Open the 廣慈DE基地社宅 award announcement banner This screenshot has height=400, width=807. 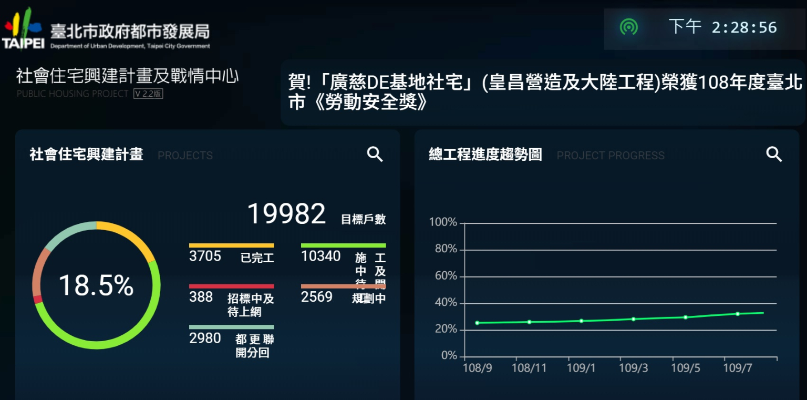[543, 93]
